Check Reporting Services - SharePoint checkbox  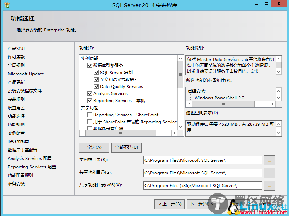(x=90, y=115)
